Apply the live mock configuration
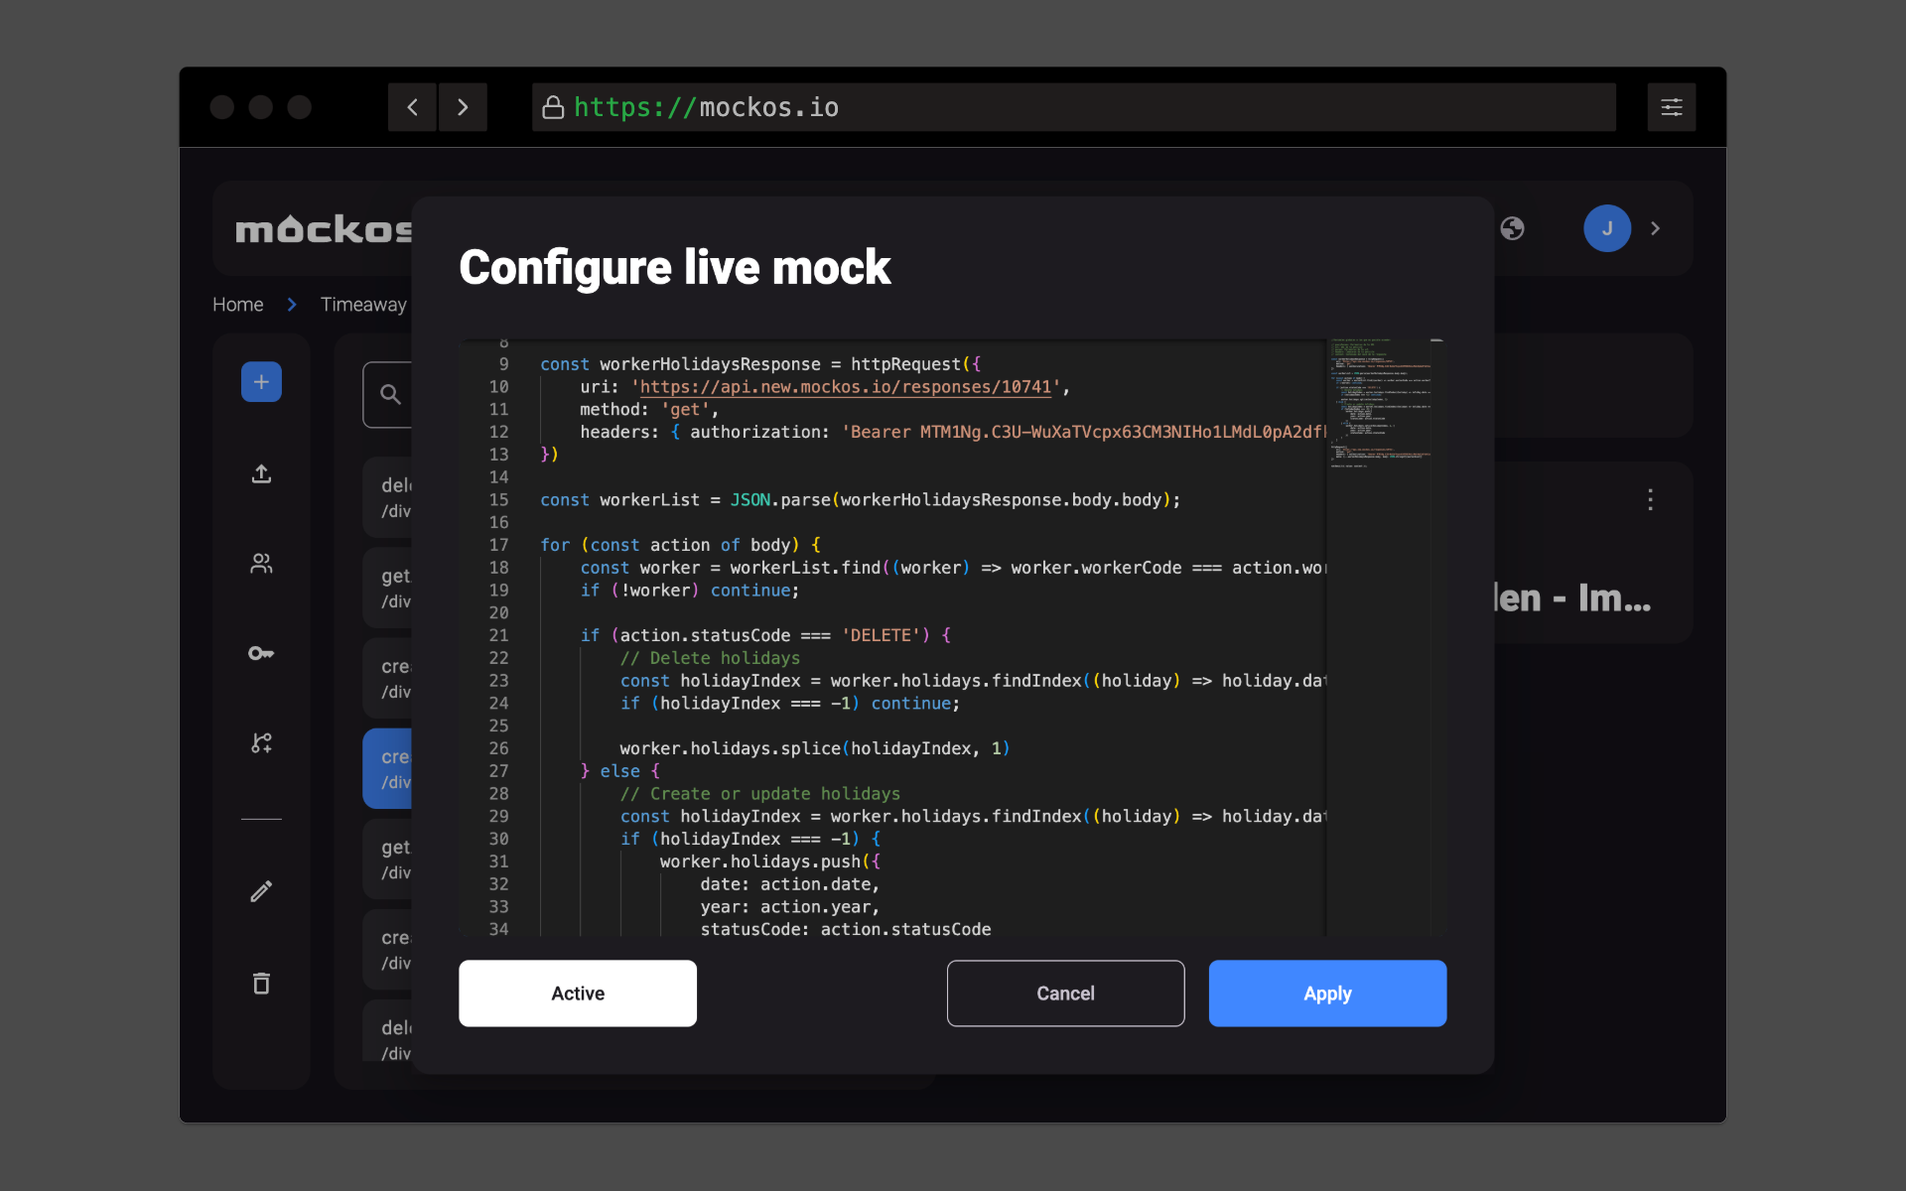Image resolution: width=1906 pixels, height=1191 pixels. click(1327, 992)
